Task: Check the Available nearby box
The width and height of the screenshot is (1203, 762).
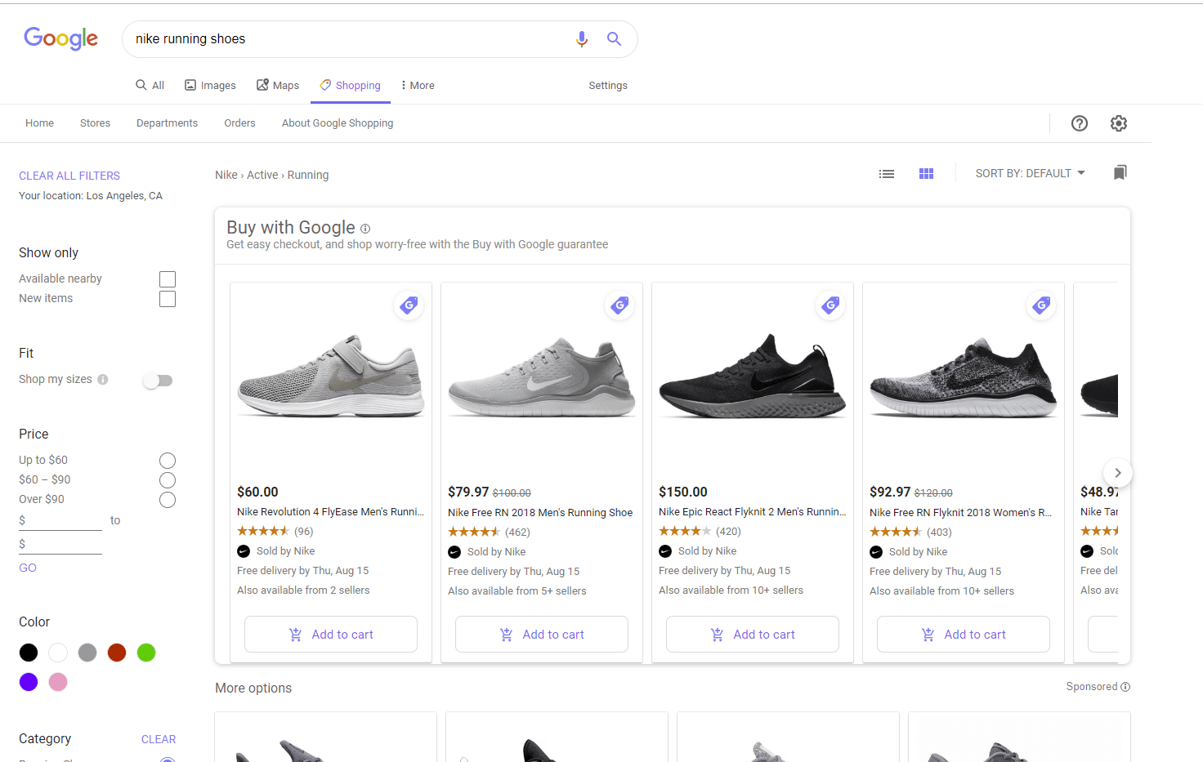Action: pyautogui.click(x=168, y=279)
